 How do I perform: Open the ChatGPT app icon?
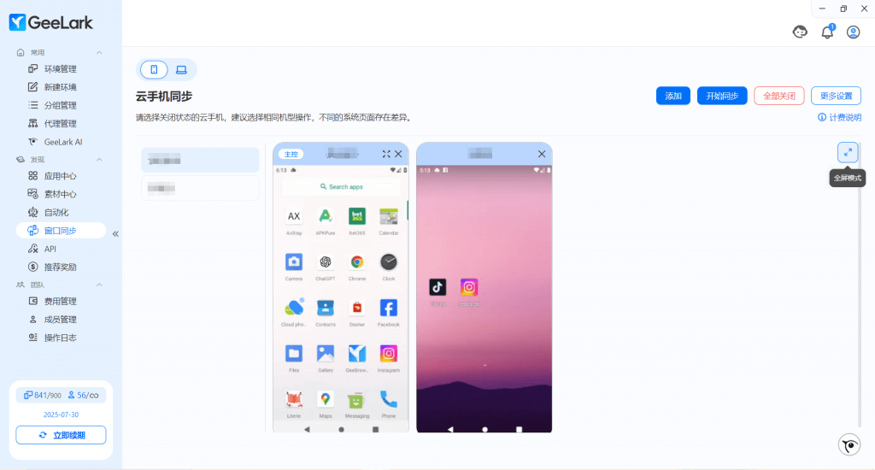click(325, 262)
